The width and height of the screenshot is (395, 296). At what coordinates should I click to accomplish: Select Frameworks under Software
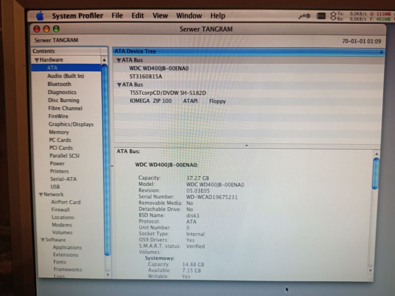pyautogui.click(x=68, y=269)
